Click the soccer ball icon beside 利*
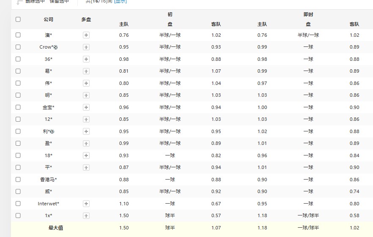This screenshot has height=237, width=373. [x=52, y=132]
